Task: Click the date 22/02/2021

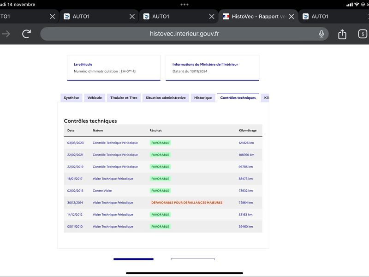Action: (x=75, y=155)
